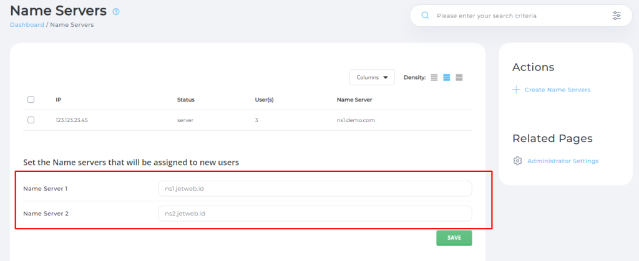Sort by the Status column header
Screen dimensions: 639x261
(x=186, y=100)
